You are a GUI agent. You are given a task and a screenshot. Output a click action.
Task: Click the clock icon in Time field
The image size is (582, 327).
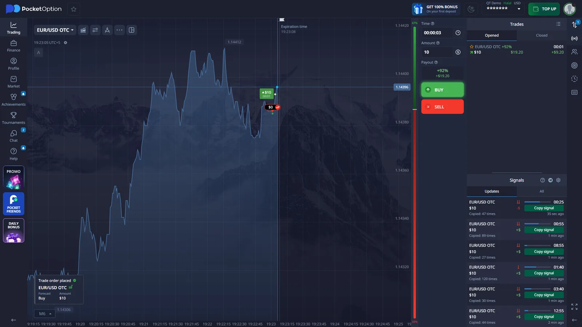458,33
